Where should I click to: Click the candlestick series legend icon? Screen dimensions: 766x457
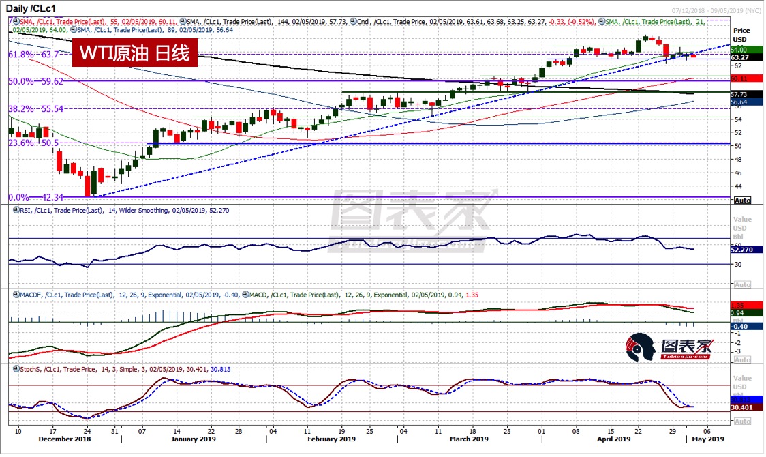(x=352, y=21)
